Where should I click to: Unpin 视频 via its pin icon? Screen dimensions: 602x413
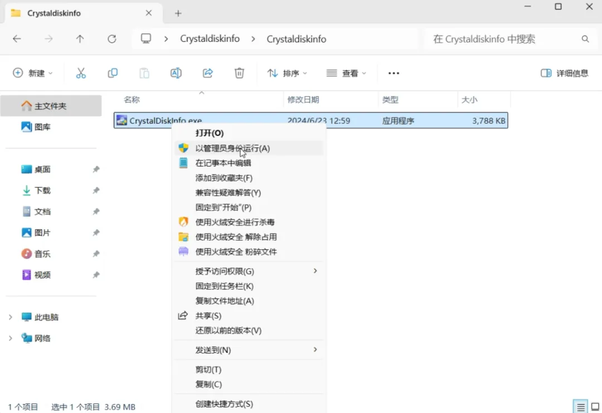pos(96,275)
